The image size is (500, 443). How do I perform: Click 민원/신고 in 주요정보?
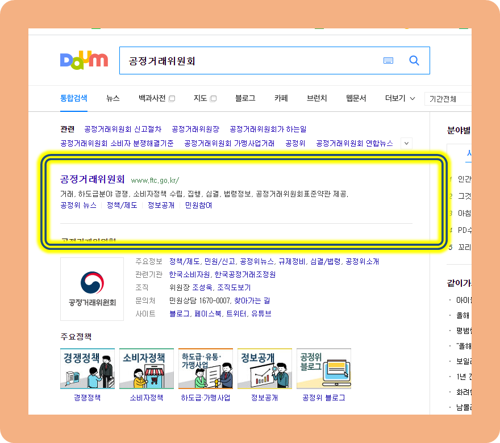[x=220, y=262]
